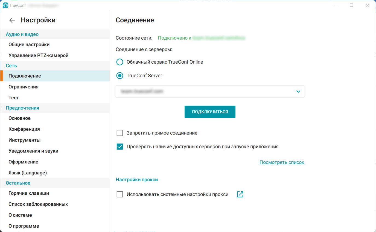This screenshot has height=232, width=376.
Task: Enable Запретить прямое соединение checkbox
Action: [x=120, y=133]
